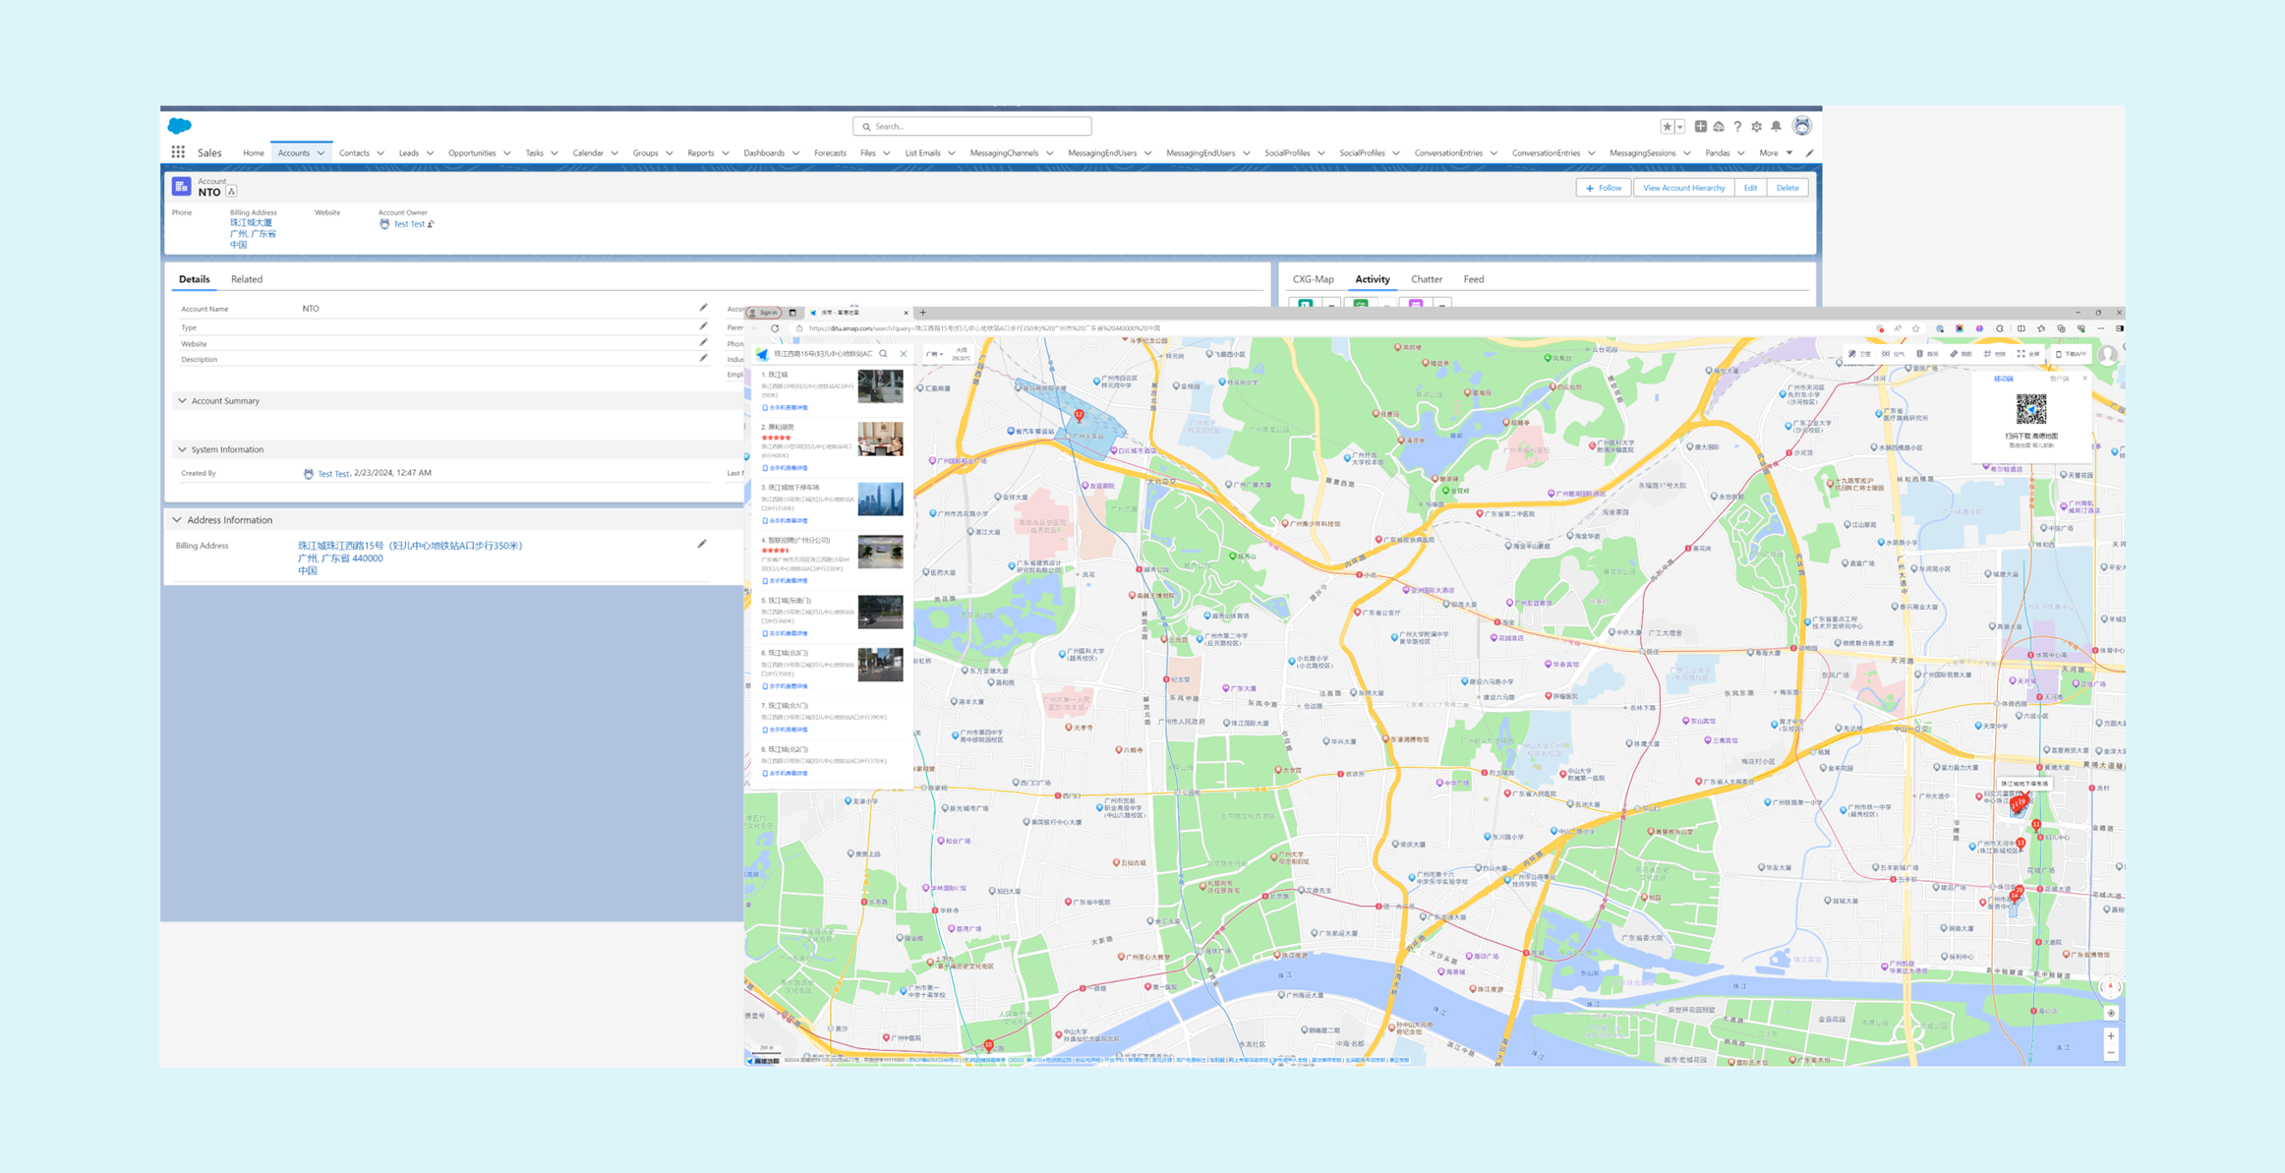Collapse the System Information section
The image size is (2285, 1173).
tap(183, 449)
